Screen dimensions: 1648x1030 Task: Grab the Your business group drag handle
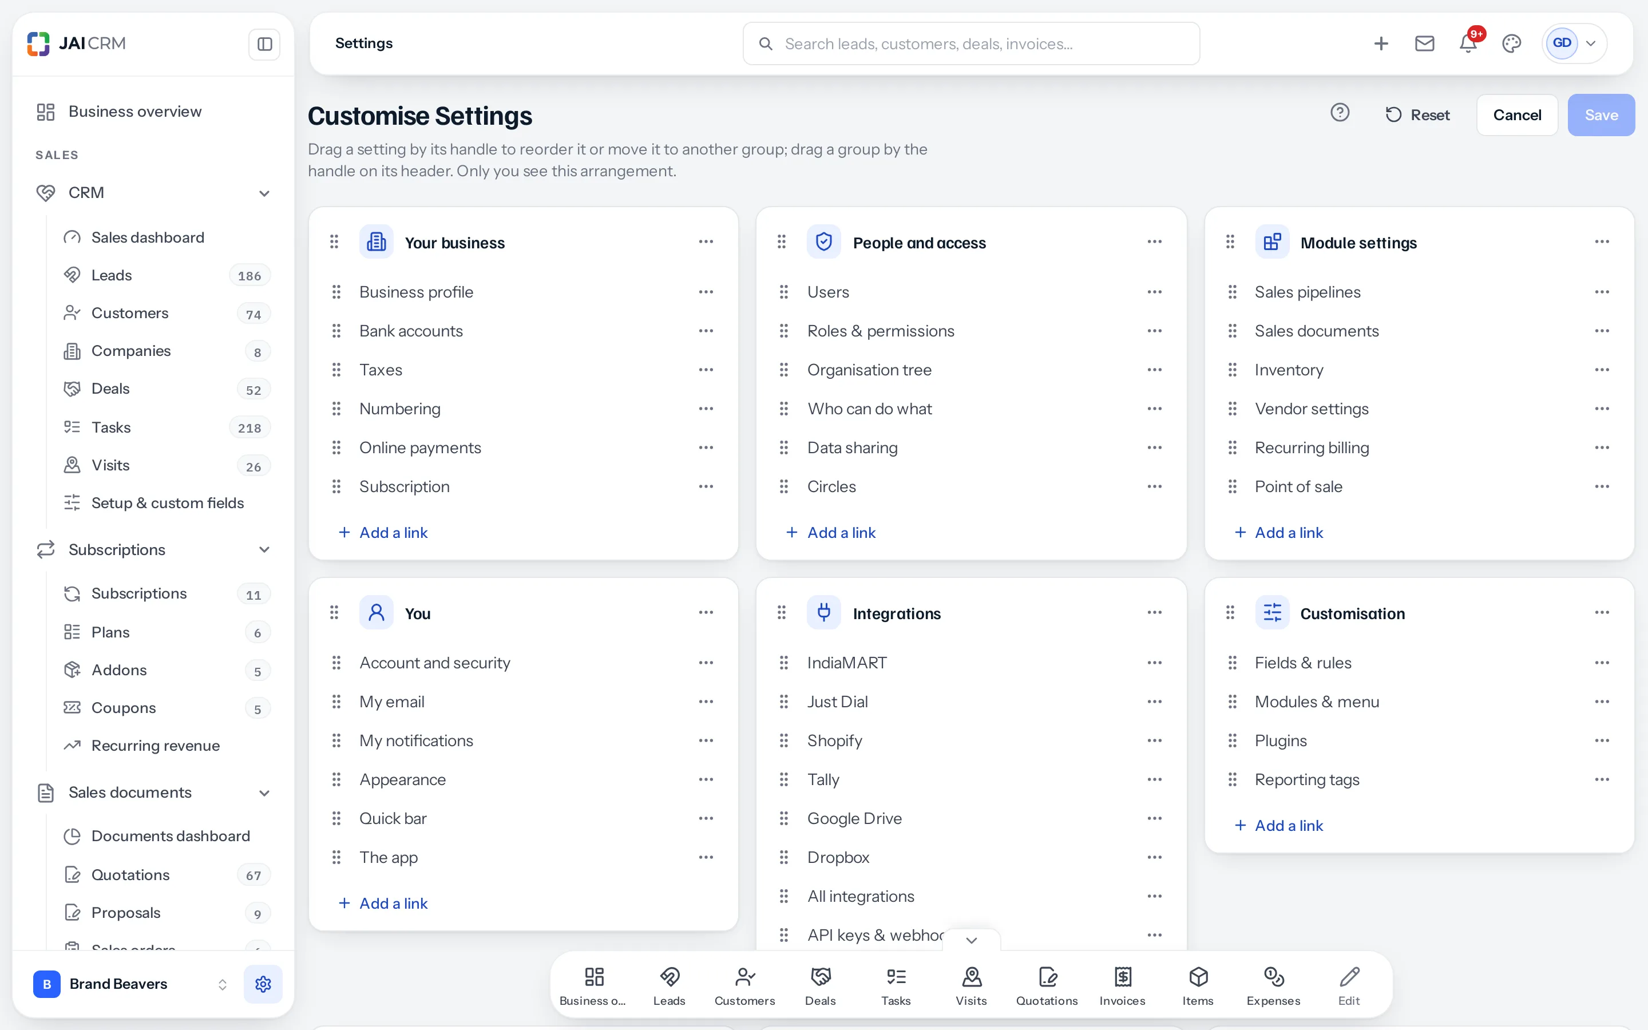[x=334, y=241]
